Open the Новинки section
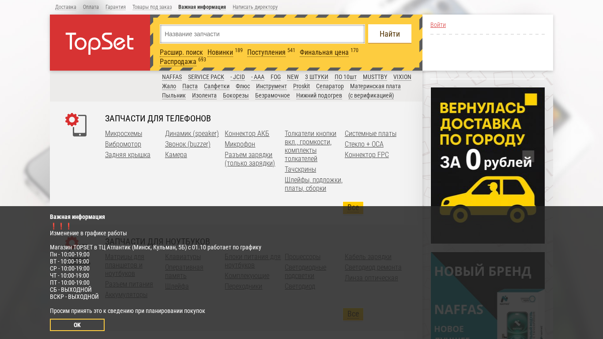The height and width of the screenshot is (339, 603). (x=220, y=53)
